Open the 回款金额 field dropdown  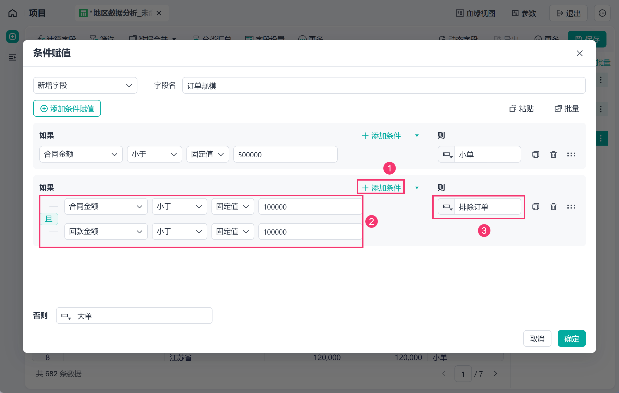[106, 231]
